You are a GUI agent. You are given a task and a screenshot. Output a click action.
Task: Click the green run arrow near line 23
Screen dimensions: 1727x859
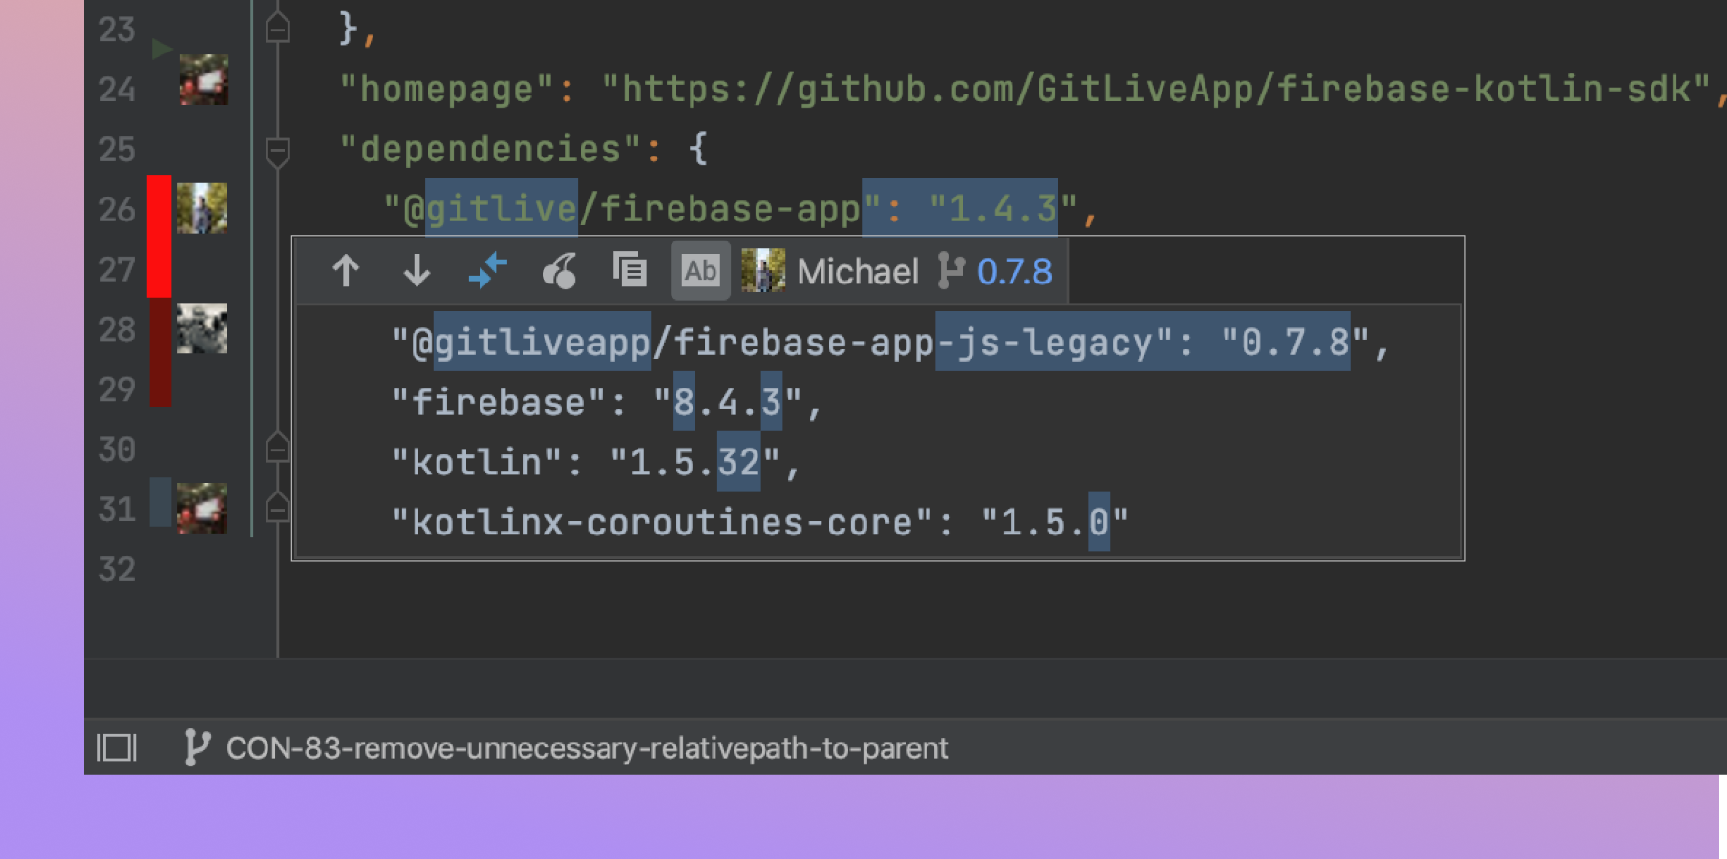click(161, 48)
